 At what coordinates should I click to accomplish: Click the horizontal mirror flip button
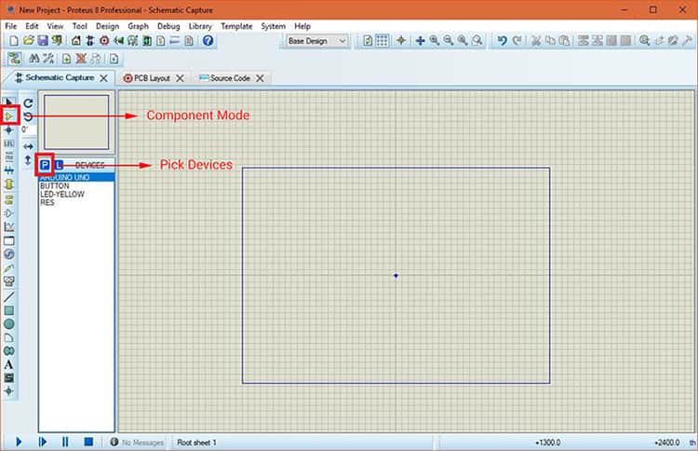tap(28, 146)
